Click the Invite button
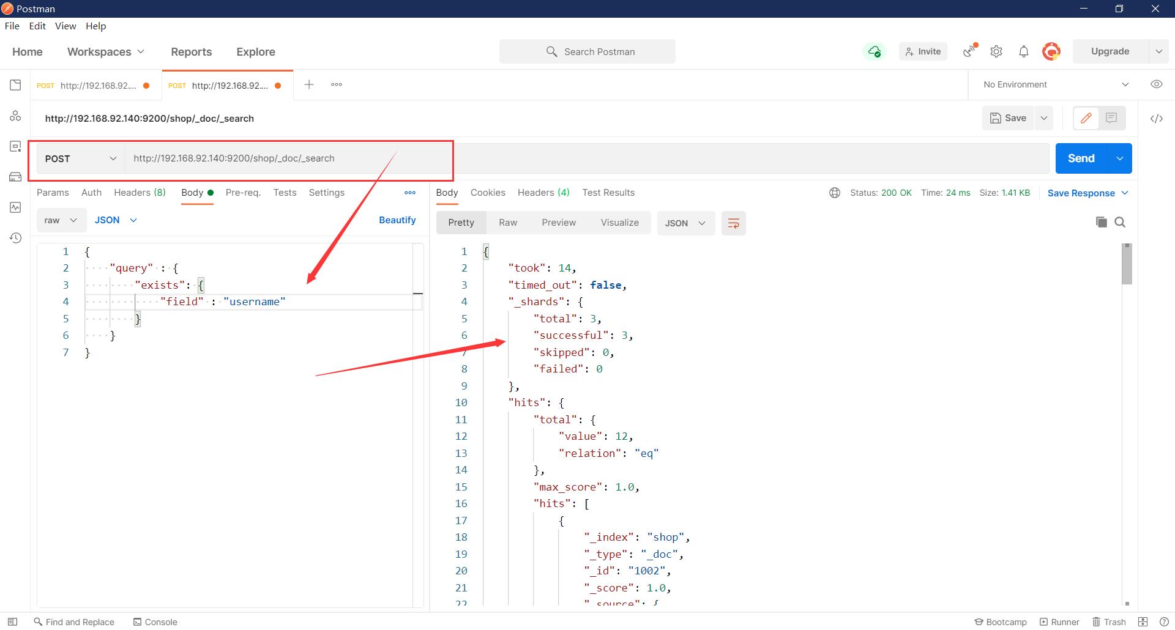Viewport: 1175px width, 630px height. click(923, 51)
